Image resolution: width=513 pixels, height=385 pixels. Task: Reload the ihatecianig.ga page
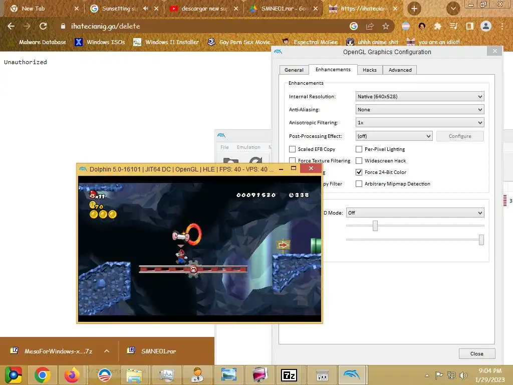tap(43, 26)
